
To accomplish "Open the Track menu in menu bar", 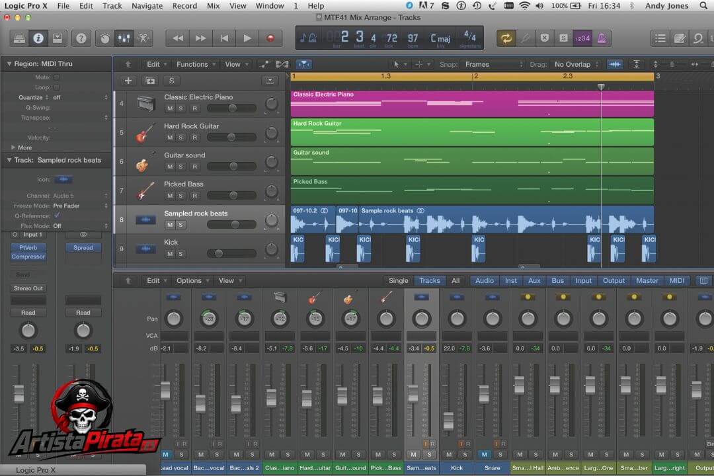I will [x=112, y=6].
